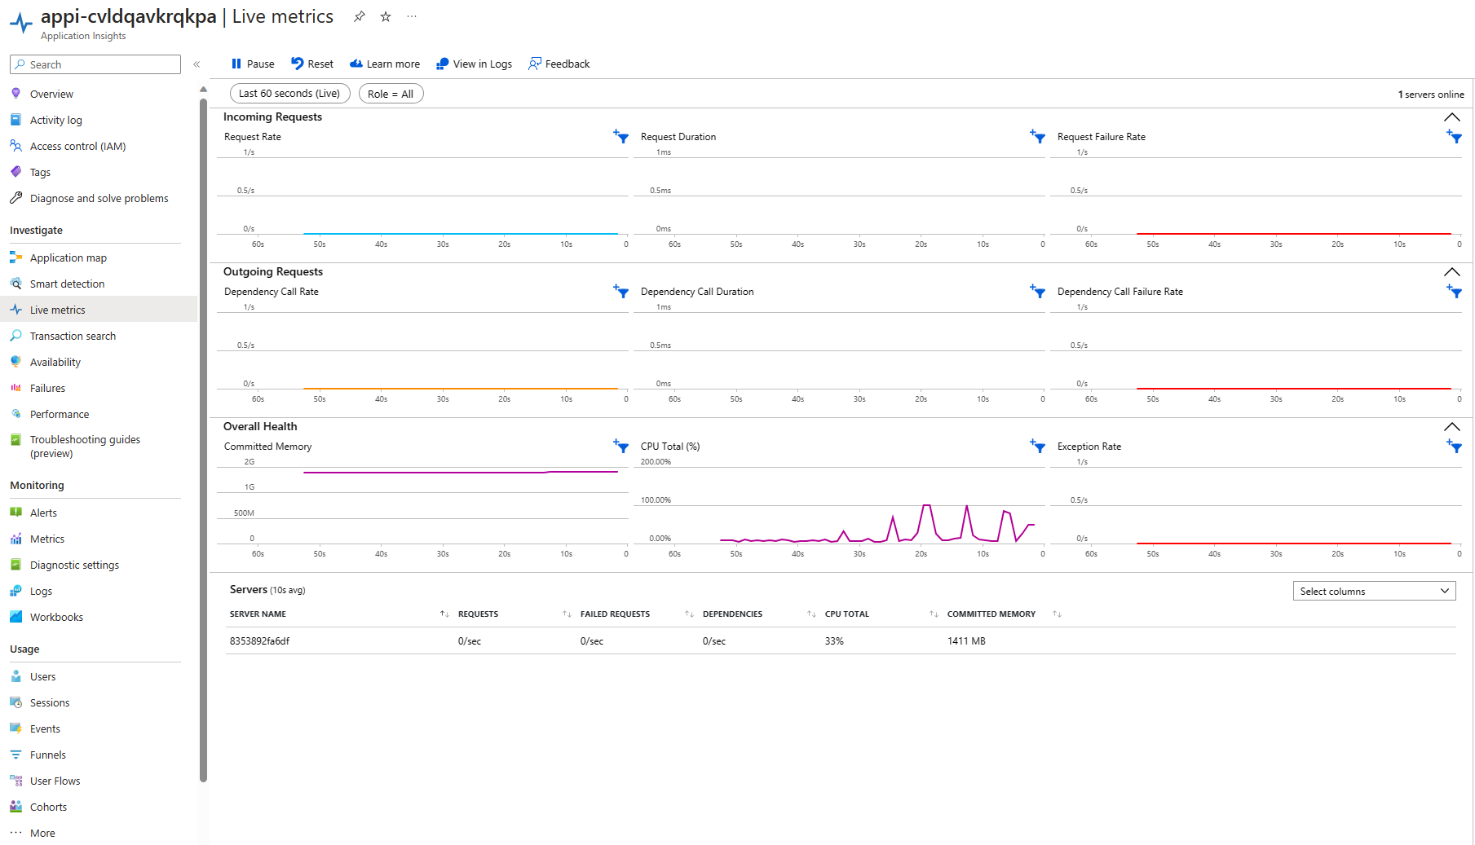The width and height of the screenshot is (1475, 845).
Task: Change the Last 60 seconds (Live) filter
Action: point(289,94)
